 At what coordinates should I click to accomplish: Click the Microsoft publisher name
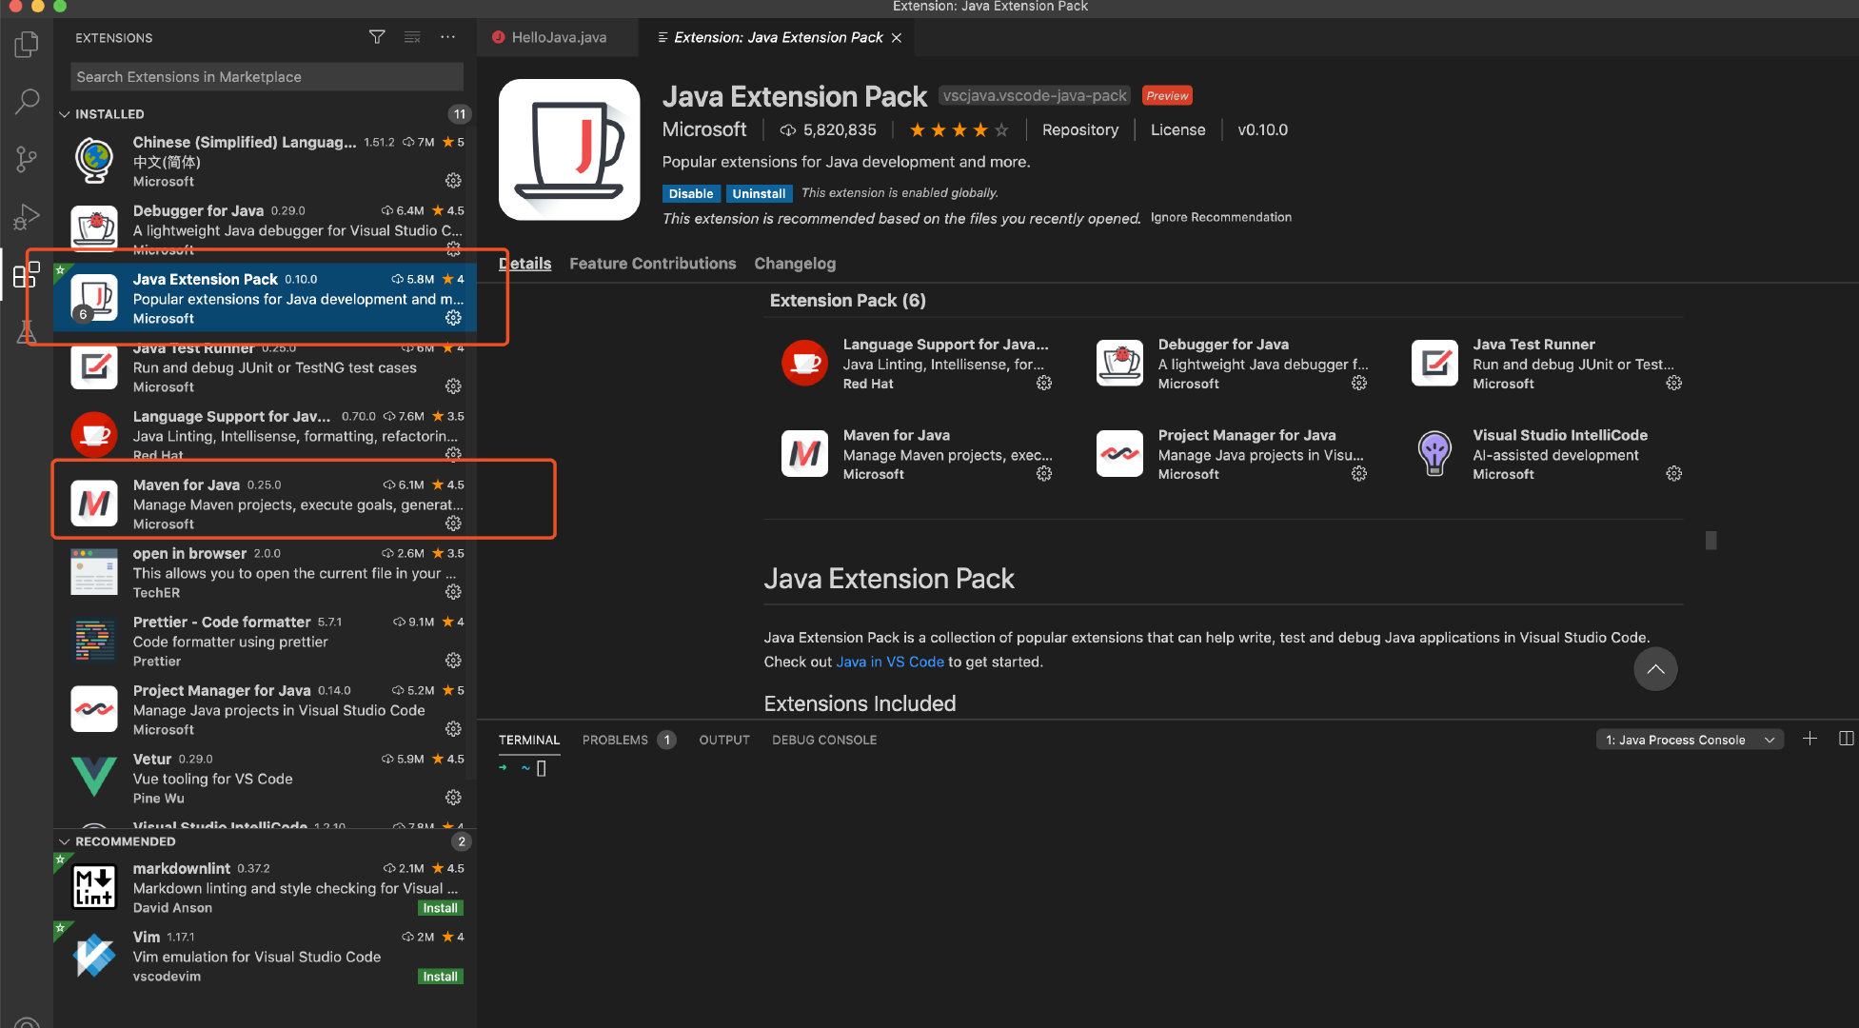(704, 129)
